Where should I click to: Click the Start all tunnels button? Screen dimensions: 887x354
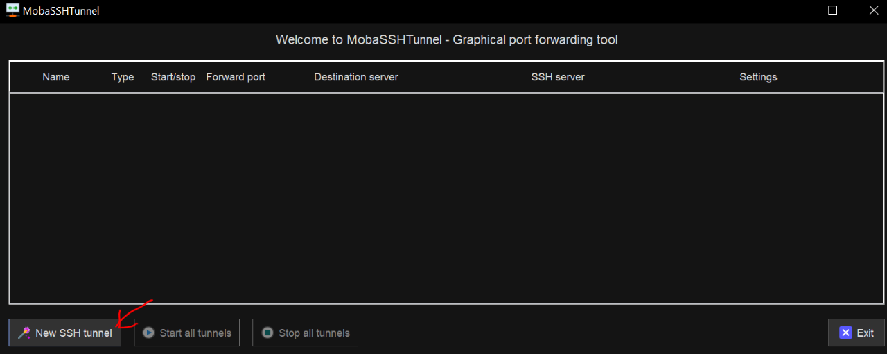click(x=187, y=333)
